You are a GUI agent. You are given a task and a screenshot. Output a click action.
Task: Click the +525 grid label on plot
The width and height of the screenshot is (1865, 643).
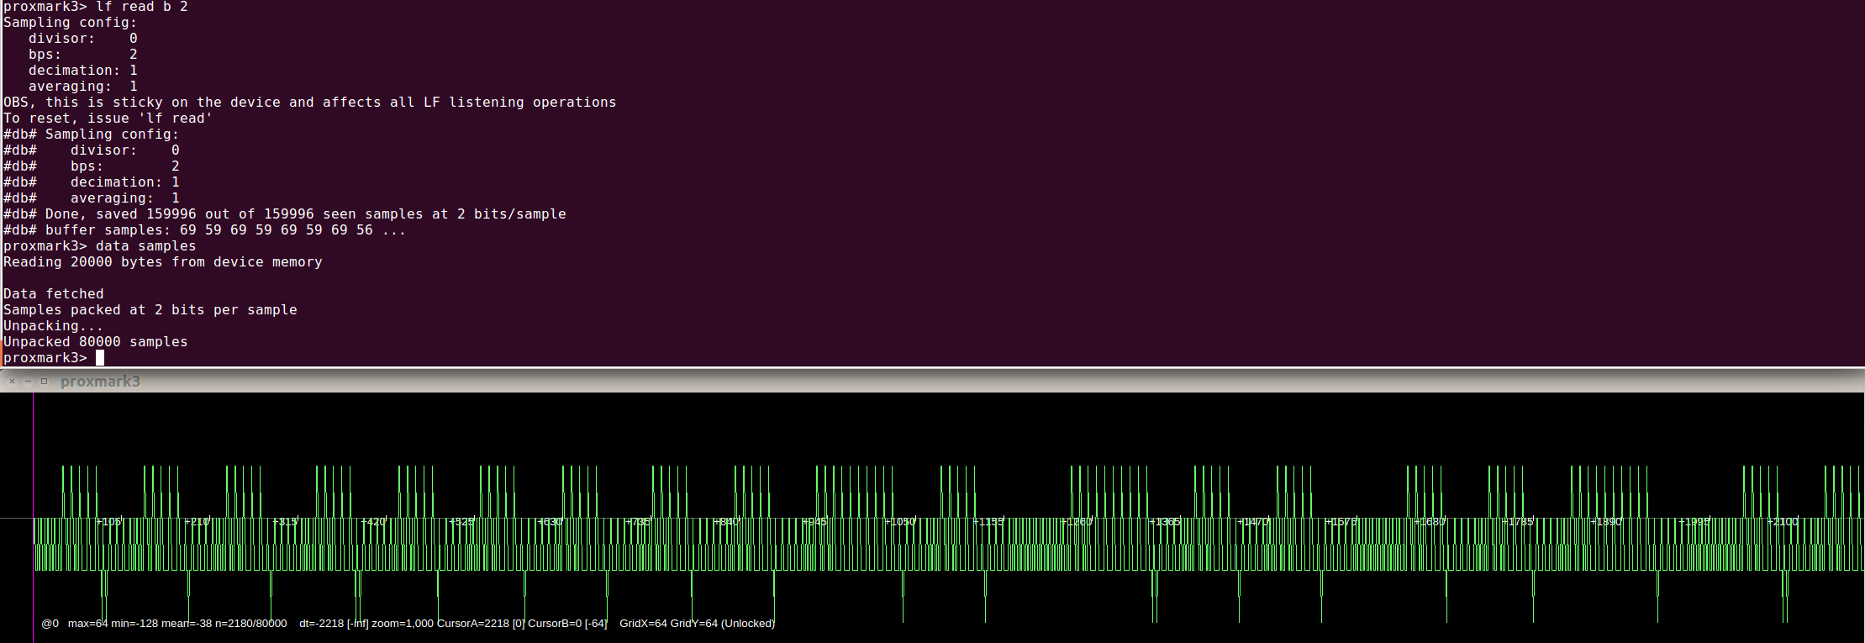(x=462, y=522)
